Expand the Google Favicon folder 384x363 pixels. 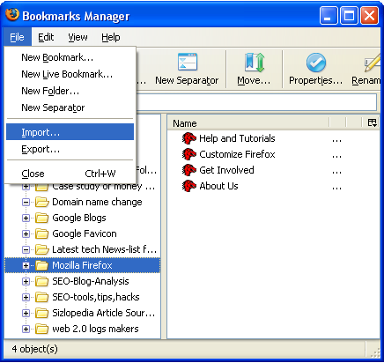(x=26, y=233)
